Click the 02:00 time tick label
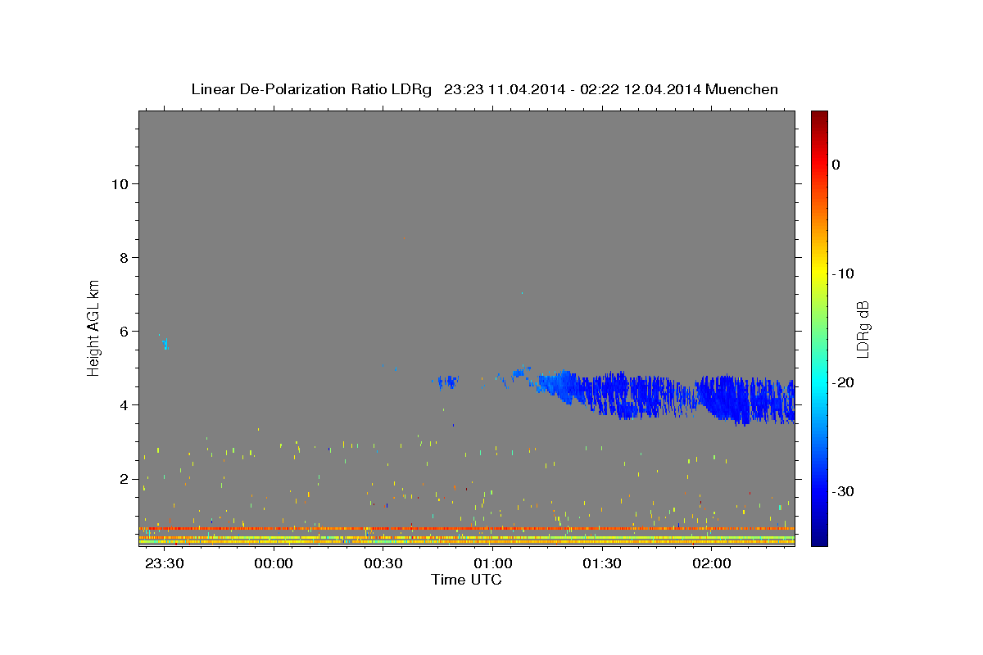Viewport: 983px width, 655px height. pos(712,564)
